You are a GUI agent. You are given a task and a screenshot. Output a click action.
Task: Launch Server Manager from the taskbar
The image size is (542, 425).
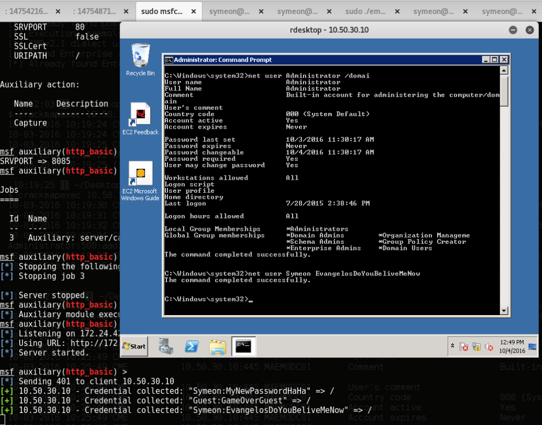(166, 346)
